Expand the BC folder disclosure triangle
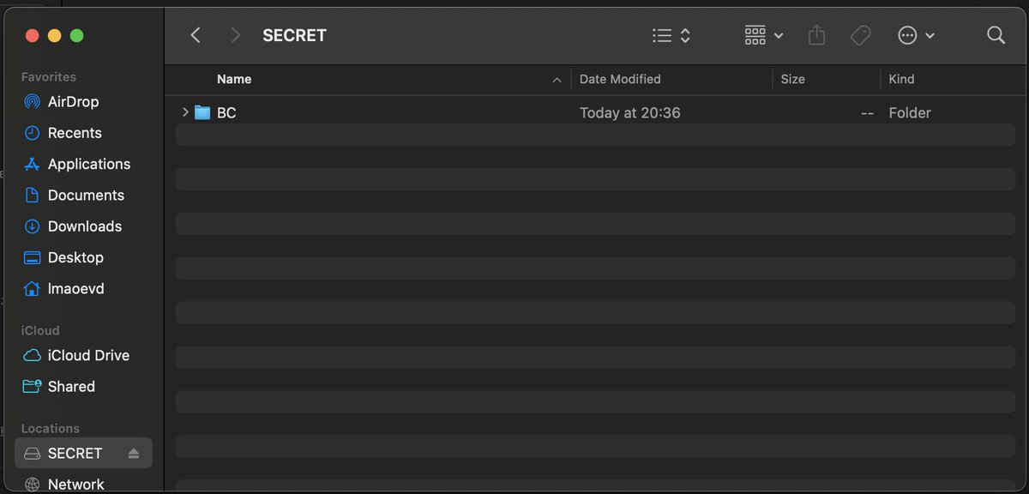This screenshot has height=494, width=1029. (185, 112)
